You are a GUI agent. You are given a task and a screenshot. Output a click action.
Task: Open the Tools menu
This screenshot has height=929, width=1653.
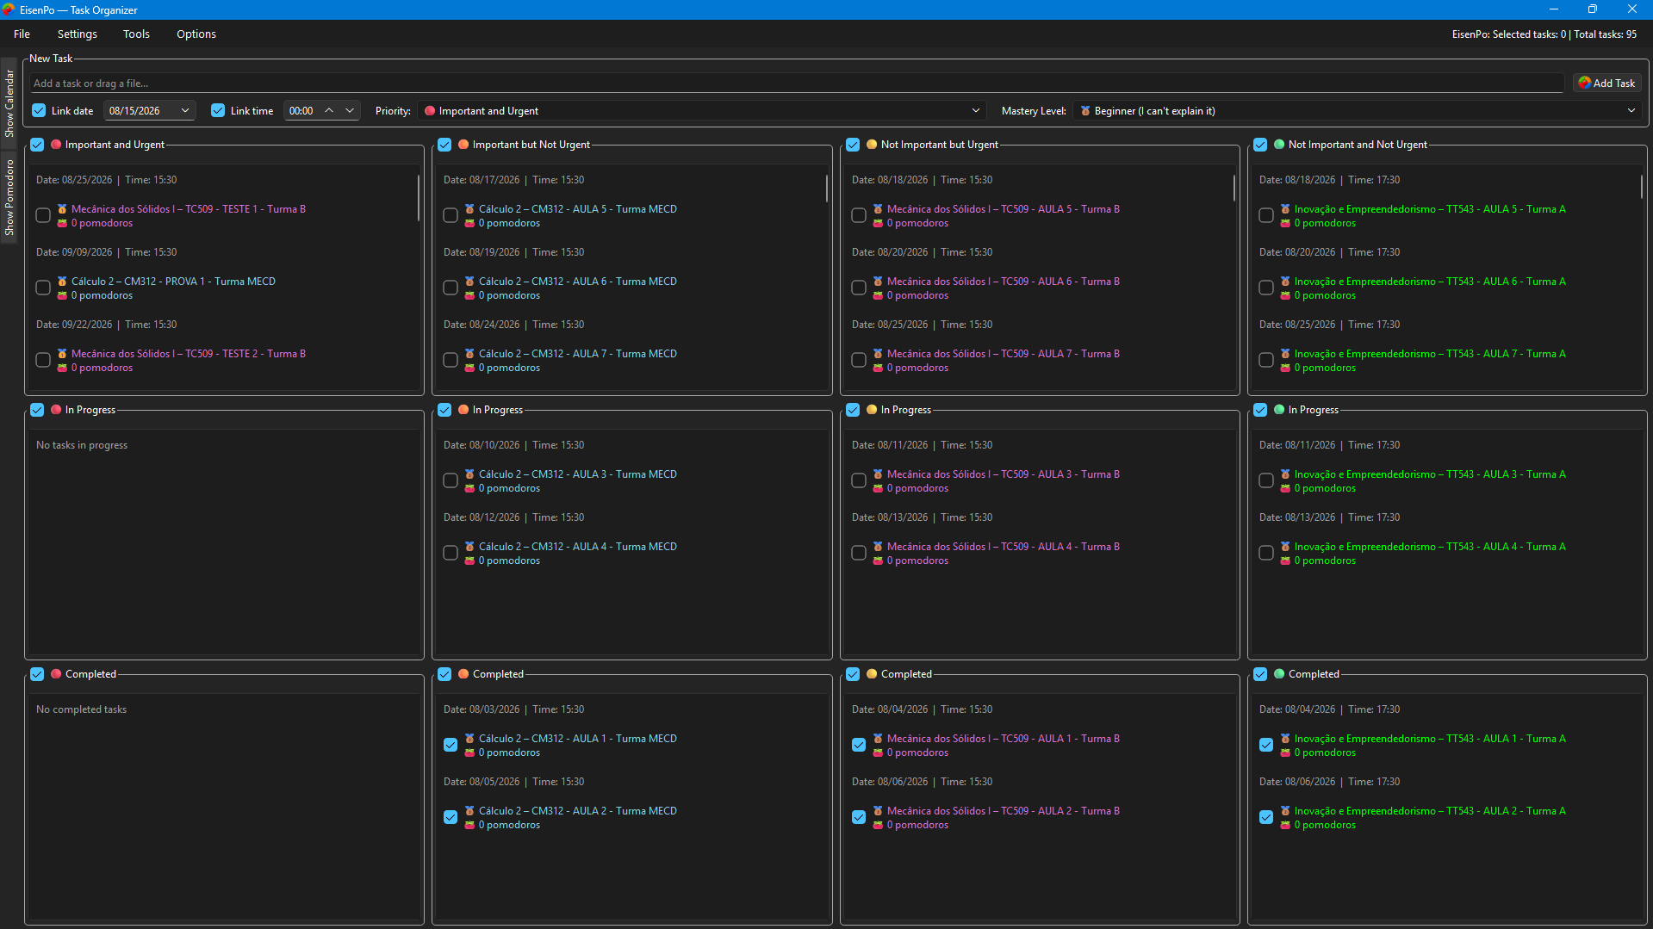(x=136, y=34)
